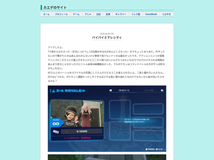Click the カエデ player name on card
The width and height of the screenshot is (214, 160).
pos(99,103)
